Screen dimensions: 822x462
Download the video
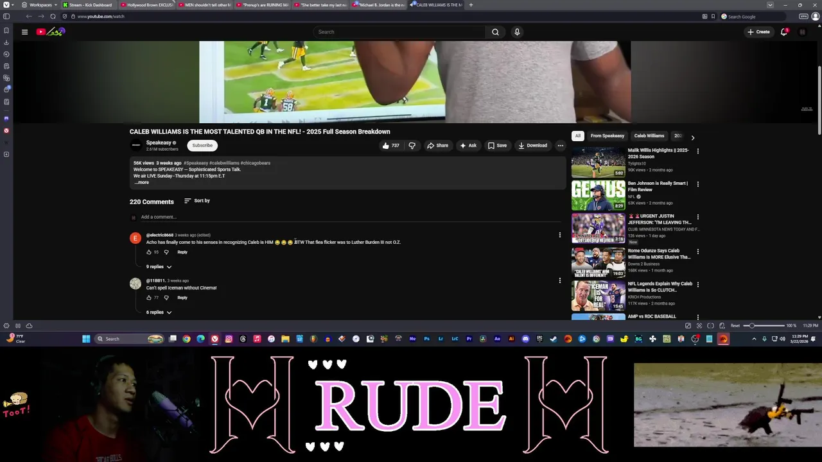(x=532, y=146)
